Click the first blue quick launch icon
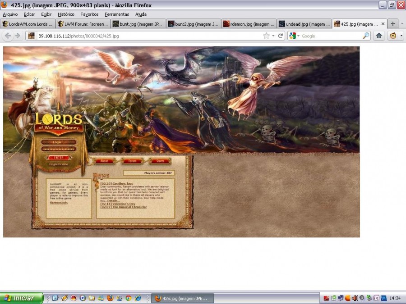The image size is (406, 304). [55, 298]
